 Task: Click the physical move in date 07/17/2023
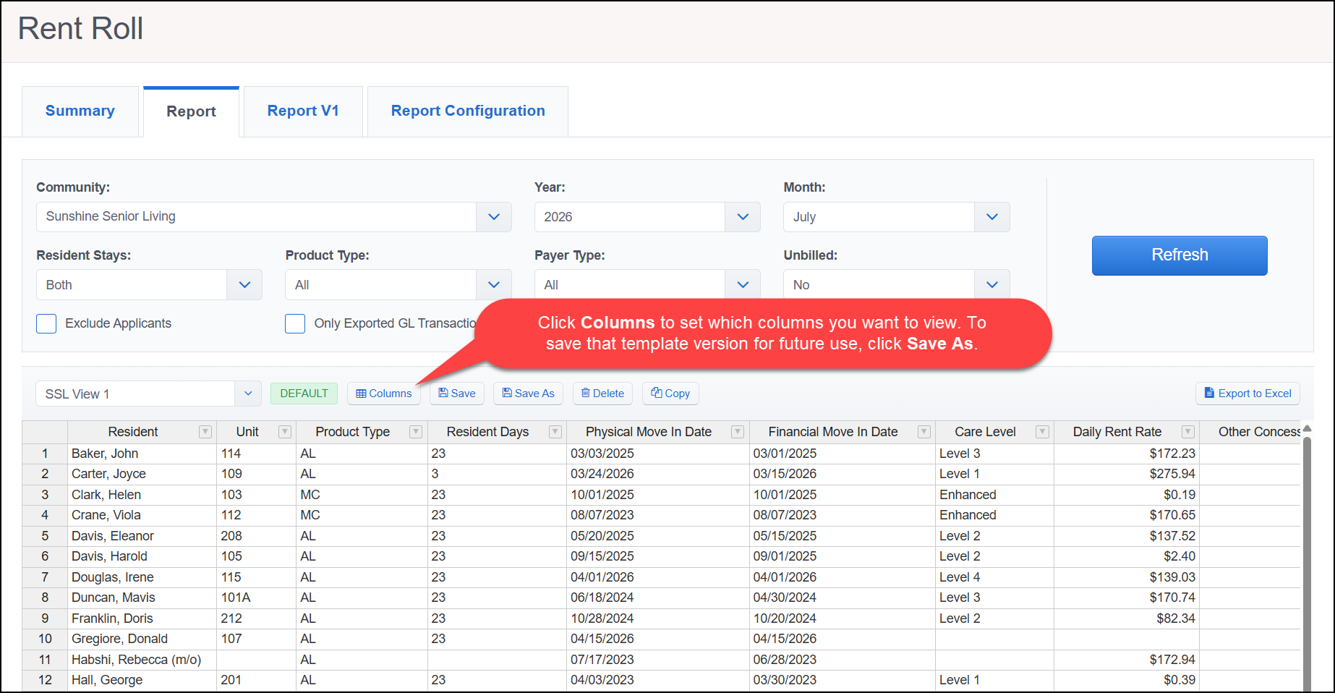click(658, 660)
